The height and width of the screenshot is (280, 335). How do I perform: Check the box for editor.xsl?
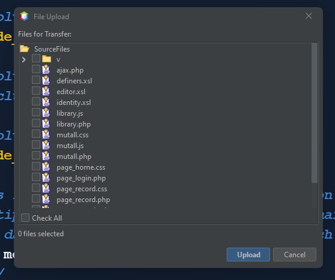click(x=36, y=91)
